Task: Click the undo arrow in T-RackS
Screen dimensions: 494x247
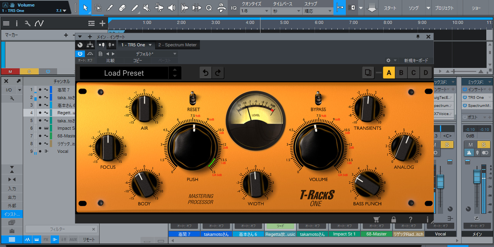Action: pos(206,73)
